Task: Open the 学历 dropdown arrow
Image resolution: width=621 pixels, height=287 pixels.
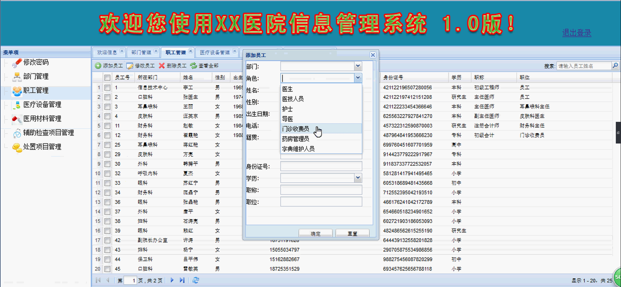Action: pos(358,178)
